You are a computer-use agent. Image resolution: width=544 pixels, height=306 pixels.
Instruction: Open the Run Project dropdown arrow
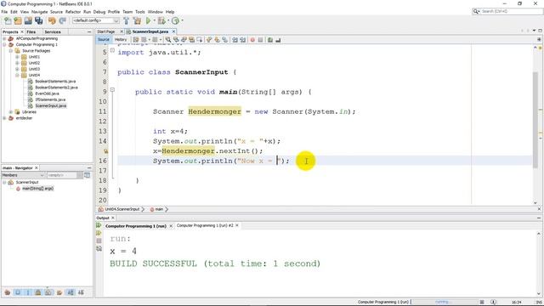pyautogui.click(x=154, y=20)
